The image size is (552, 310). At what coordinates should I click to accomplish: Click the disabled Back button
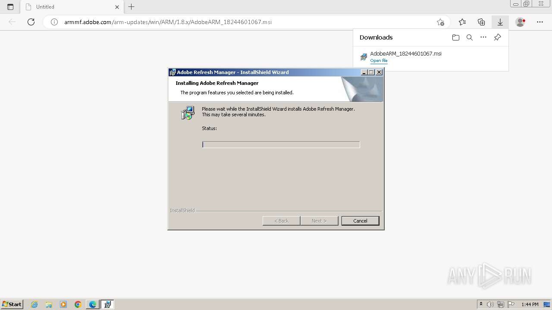click(x=282, y=221)
